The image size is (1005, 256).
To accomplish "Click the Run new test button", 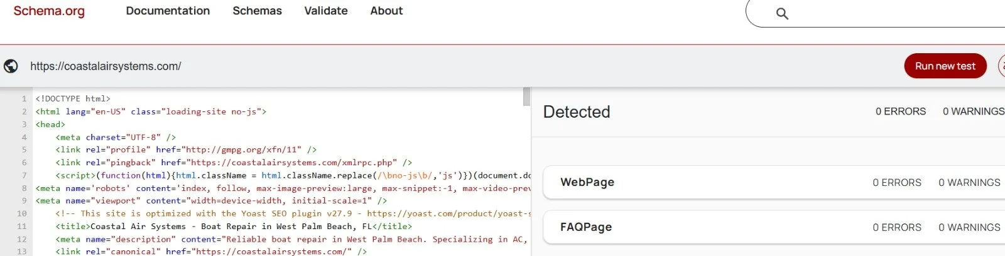I will pyautogui.click(x=945, y=66).
